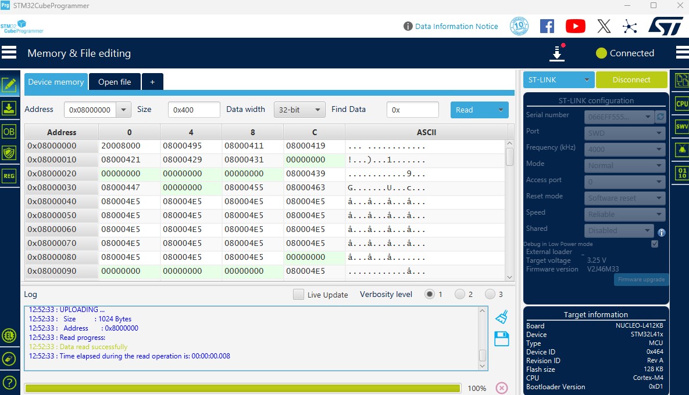Clear the log with broom icon
Screen dimensions: 689x395
pyautogui.click(x=501, y=317)
